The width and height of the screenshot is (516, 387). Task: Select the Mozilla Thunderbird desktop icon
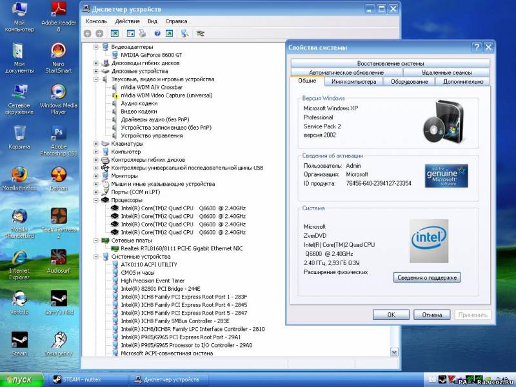(19, 224)
